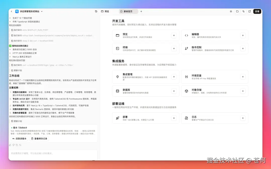Viewport: 271px width, 169px height.
Task: Open the 版本控制 version control icon
Action: coord(186,48)
